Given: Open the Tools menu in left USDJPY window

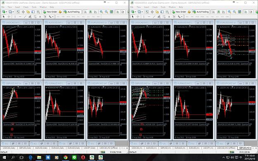Looking at the screenshot, I should (34, 7).
